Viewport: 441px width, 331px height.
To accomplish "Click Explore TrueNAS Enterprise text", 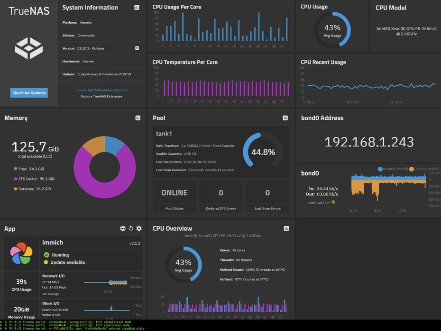I will pyautogui.click(x=101, y=96).
